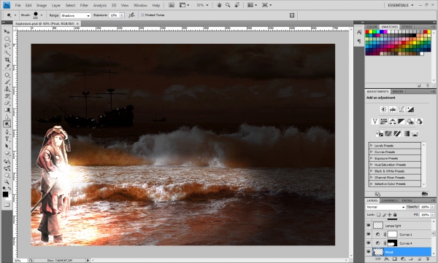This screenshot has height=263, width=438.
Task: Add a Black & White adjustment
Action: [x=401, y=122]
